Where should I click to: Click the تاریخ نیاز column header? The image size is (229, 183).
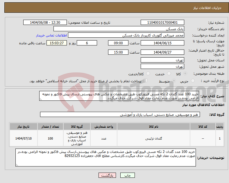pyautogui.click(x=24, y=127)
